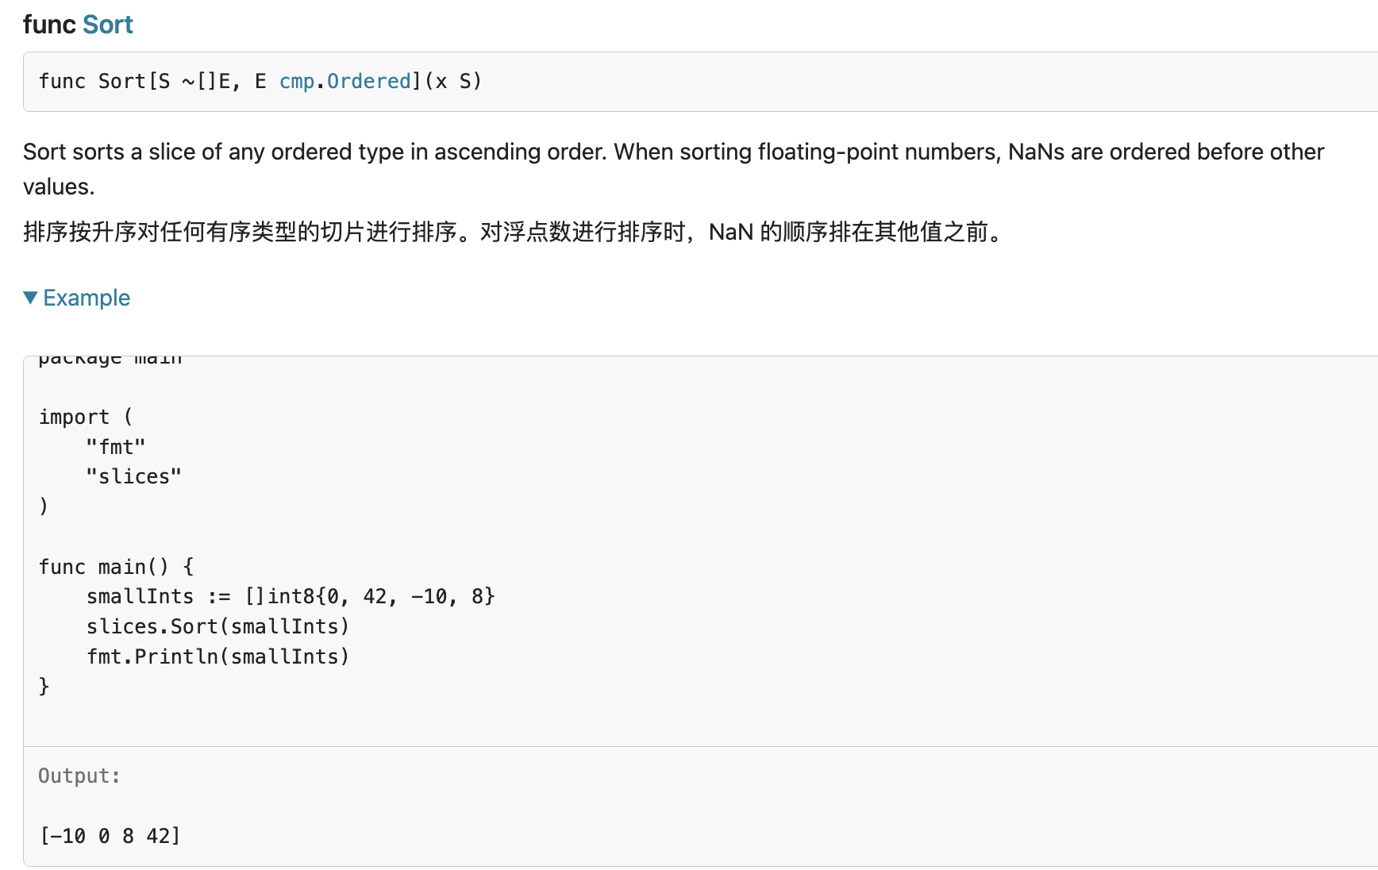Screen dimensions: 1378x870
Task: Click the smallInts declaration line
Action: pyautogui.click(x=290, y=596)
